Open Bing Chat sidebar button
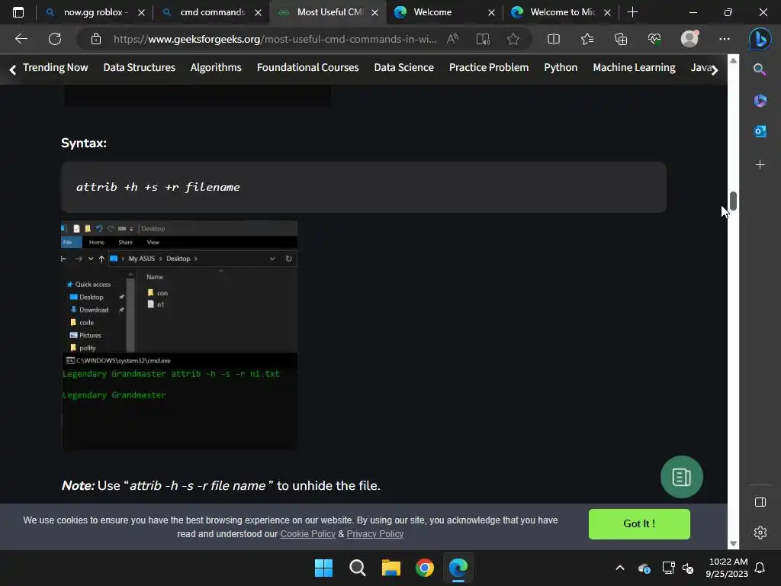Viewport: 781px width, 586px height. [x=760, y=39]
